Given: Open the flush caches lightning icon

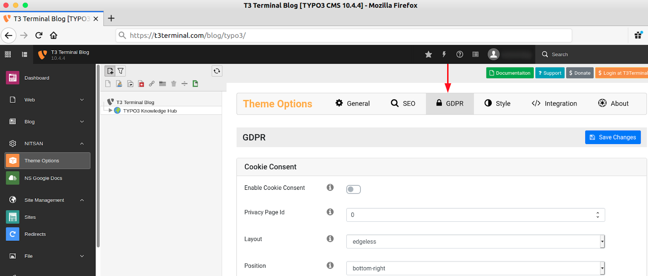Looking at the screenshot, I should point(444,54).
